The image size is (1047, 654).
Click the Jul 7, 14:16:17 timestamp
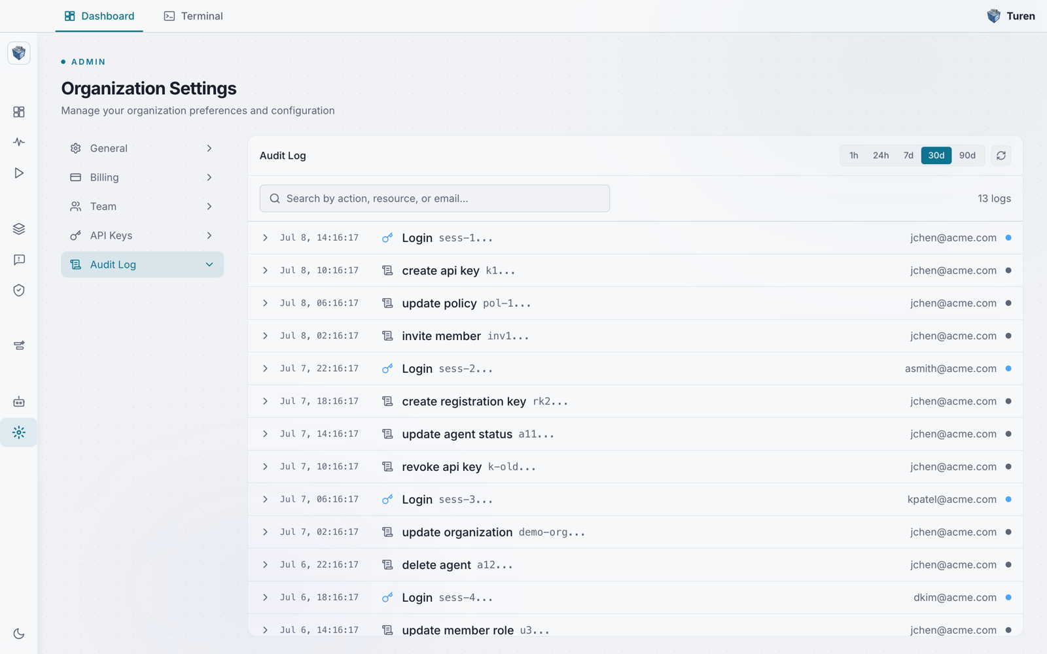click(319, 434)
